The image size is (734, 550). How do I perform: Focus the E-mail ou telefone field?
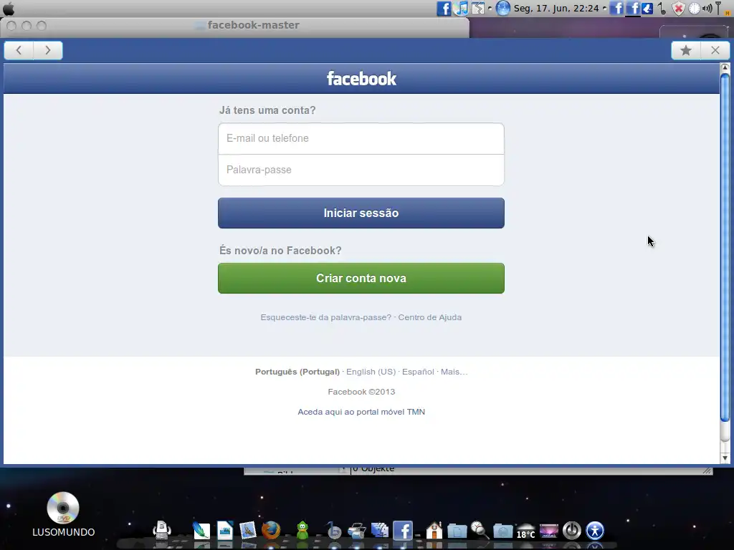[x=361, y=138]
